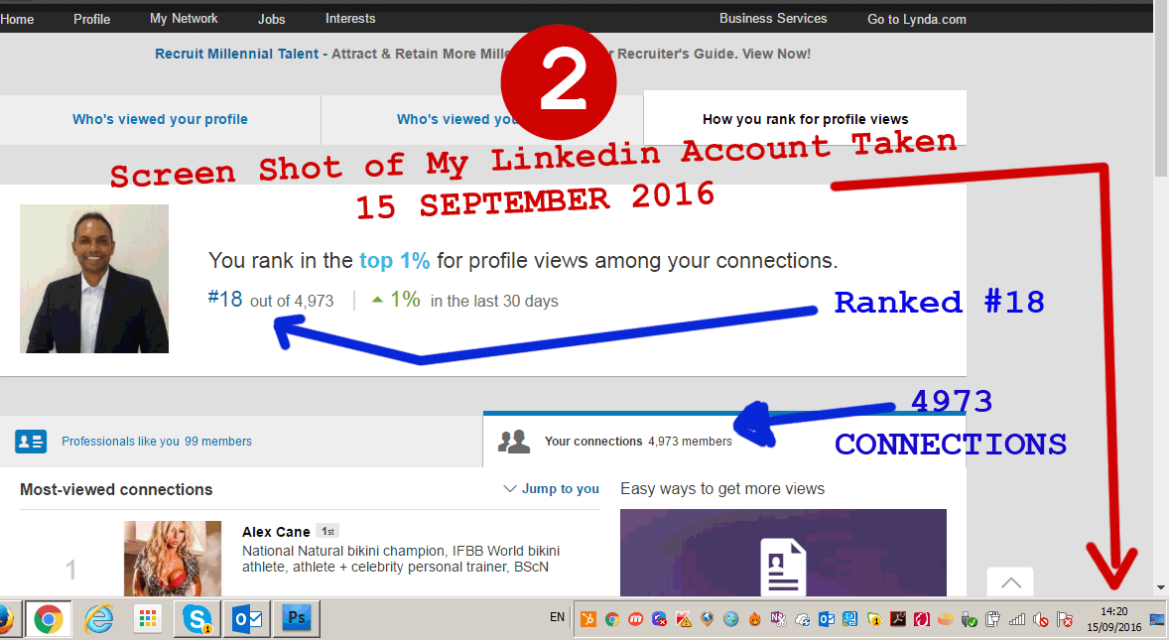1169x640 pixels.
Task: Click the muted volume speaker icon
Action: [x=1041, y=619]
